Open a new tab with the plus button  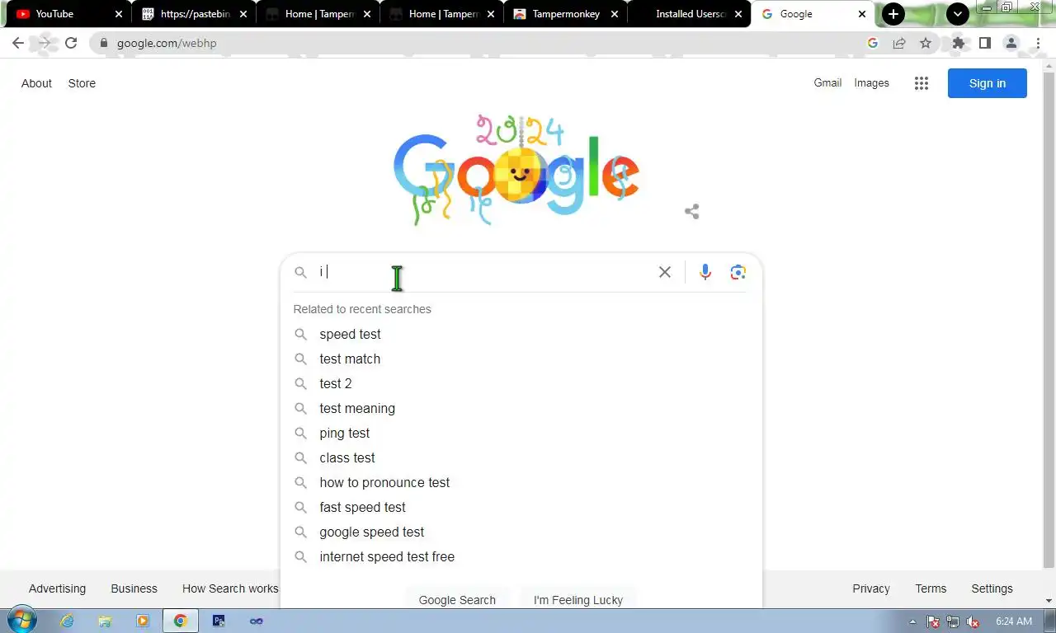[893, 14]
